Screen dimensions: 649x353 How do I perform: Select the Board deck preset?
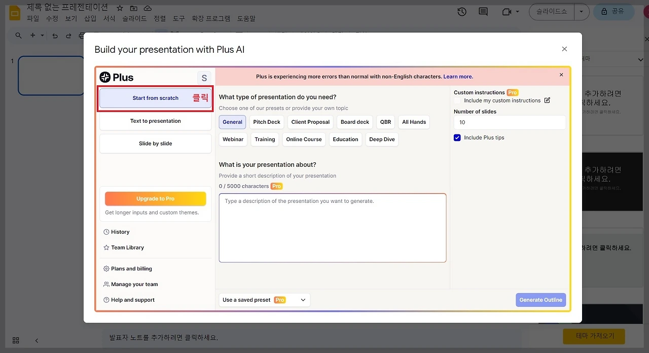tap(355, 122)
